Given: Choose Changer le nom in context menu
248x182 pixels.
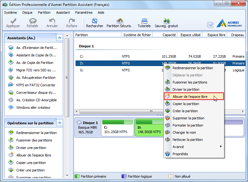Looking at the screenshot, I should coord(194,132).
